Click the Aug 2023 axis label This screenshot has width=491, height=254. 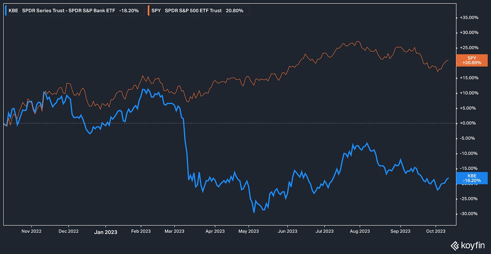pos(360,231)
